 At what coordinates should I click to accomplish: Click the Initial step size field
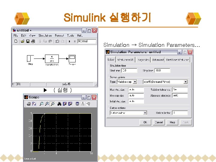tap(136, 101)
